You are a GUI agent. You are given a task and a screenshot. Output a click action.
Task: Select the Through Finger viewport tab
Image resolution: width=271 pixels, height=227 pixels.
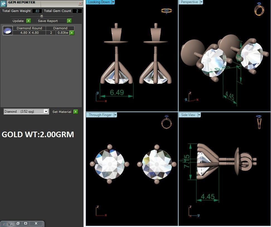[100, 115]
